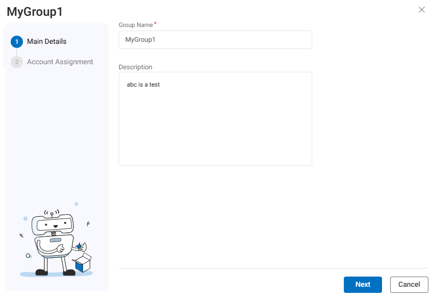The height and width of the screenshot is (299, 435).
Task: Click the robot's head with antenna
Action: tap(53, 223)
